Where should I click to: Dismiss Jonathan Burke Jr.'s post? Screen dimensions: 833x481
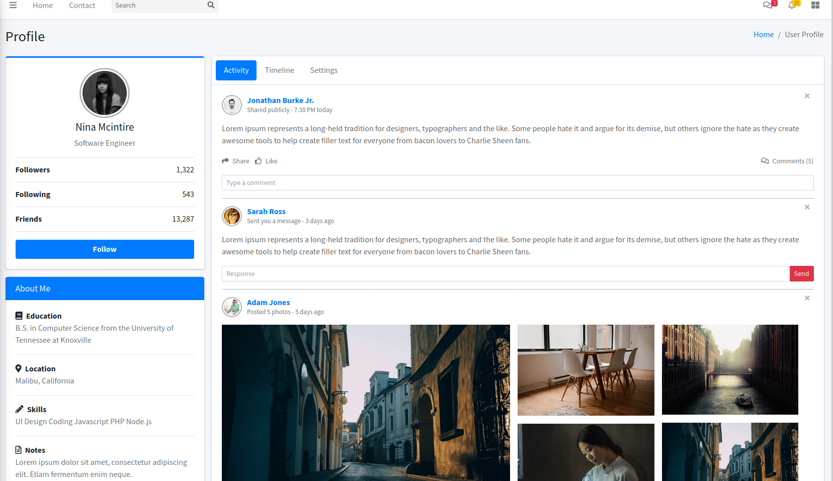click(x=807, y=95)
